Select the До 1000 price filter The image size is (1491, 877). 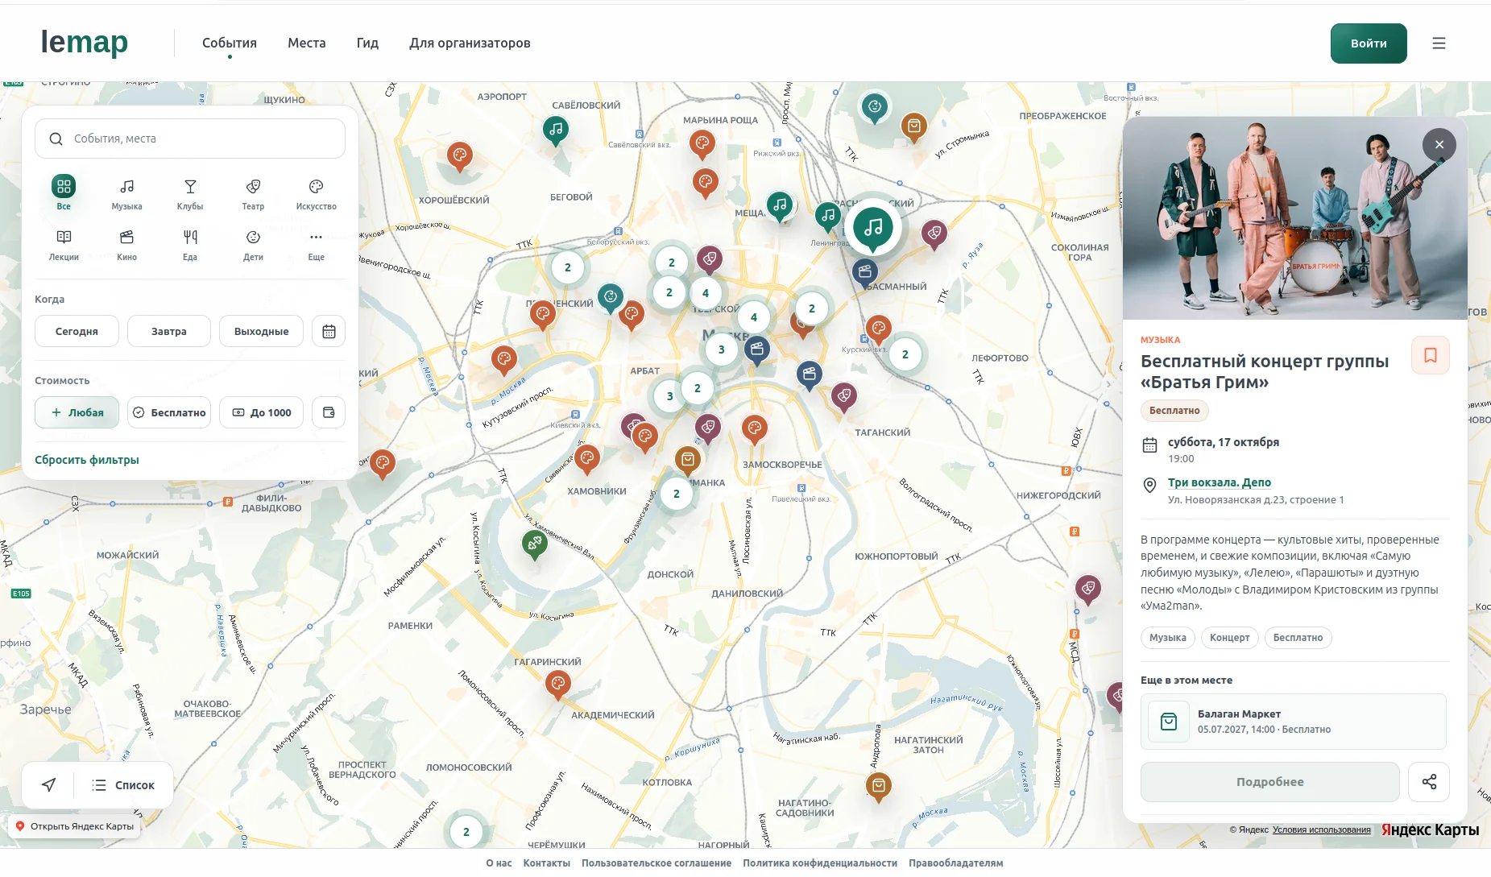tap(261, 412)
